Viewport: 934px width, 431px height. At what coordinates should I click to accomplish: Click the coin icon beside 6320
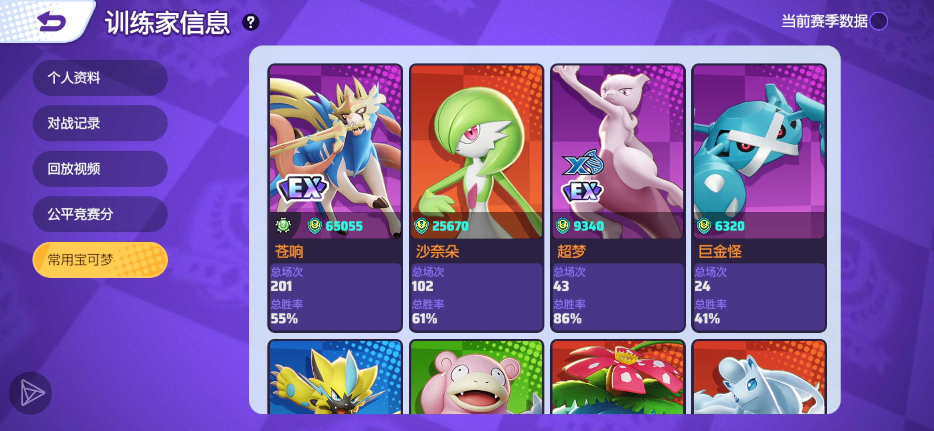(x=704, y=226)
